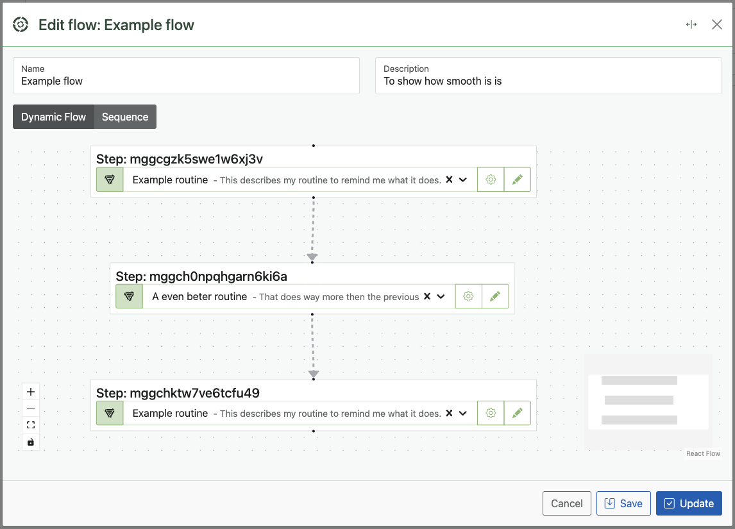This screenshot has width=735, height=529.
Task: Expand routine dropdown in step mggchktw7ve6tcfu49
Action: [463, 413]
